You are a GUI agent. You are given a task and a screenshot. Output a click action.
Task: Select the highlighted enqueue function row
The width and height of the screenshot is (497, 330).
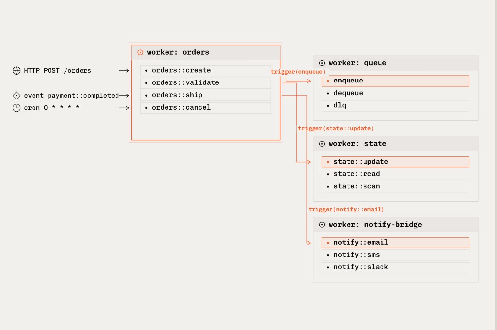point(396,81)
